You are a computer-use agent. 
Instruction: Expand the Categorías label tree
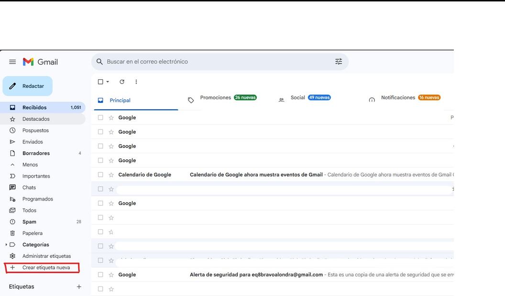pos(6,245)
